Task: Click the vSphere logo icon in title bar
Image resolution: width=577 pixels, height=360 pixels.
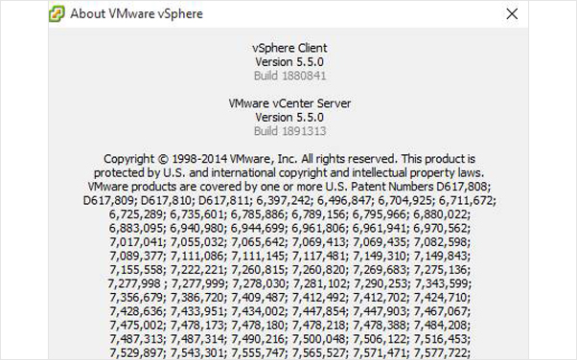Action: (57, 14)
